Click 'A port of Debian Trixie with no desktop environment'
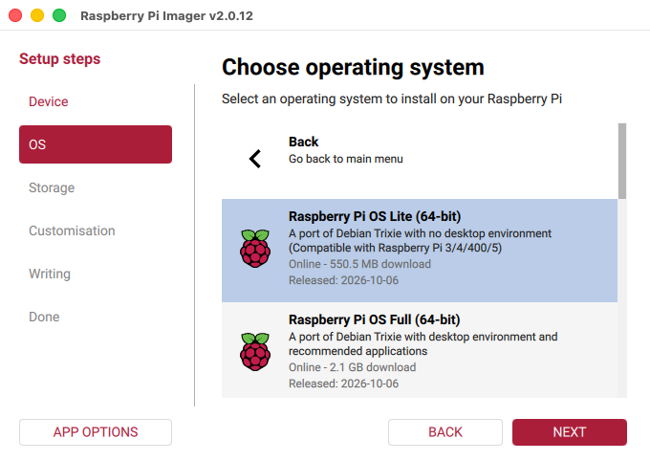Viewport: 650px width, 461px height. (420, 233)
